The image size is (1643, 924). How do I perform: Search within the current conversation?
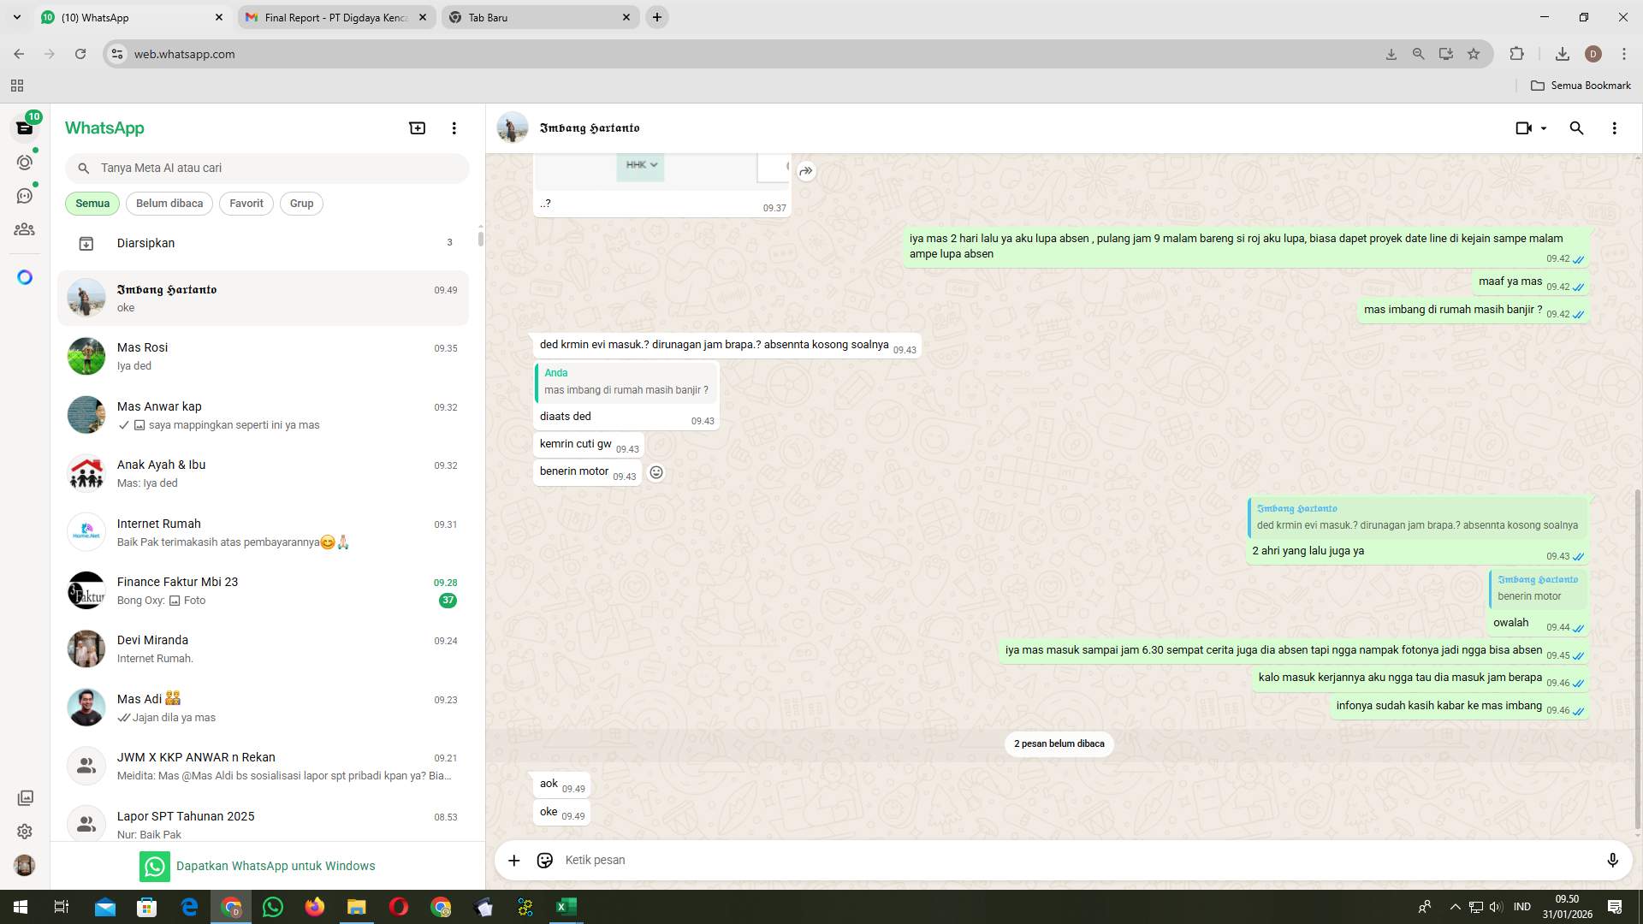point(1576,127)
